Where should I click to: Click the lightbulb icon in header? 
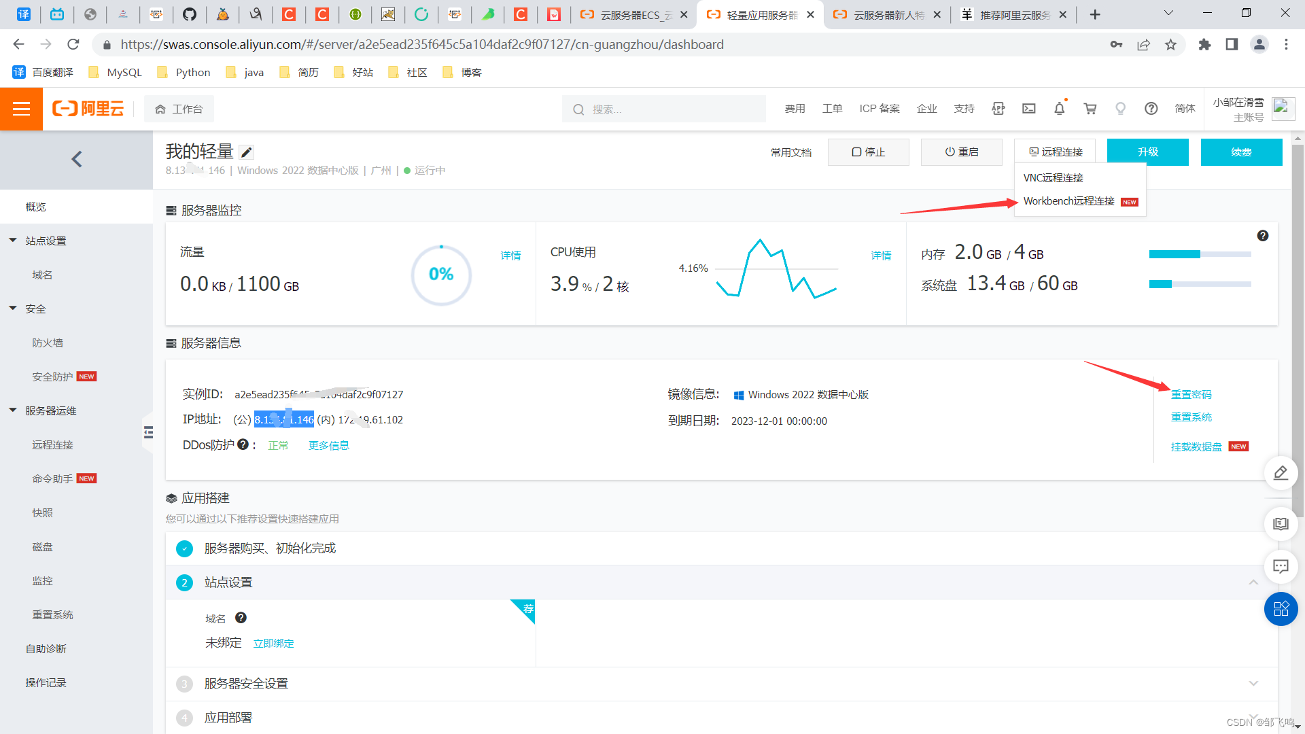pyautogui.click(x=1120, y=109)
